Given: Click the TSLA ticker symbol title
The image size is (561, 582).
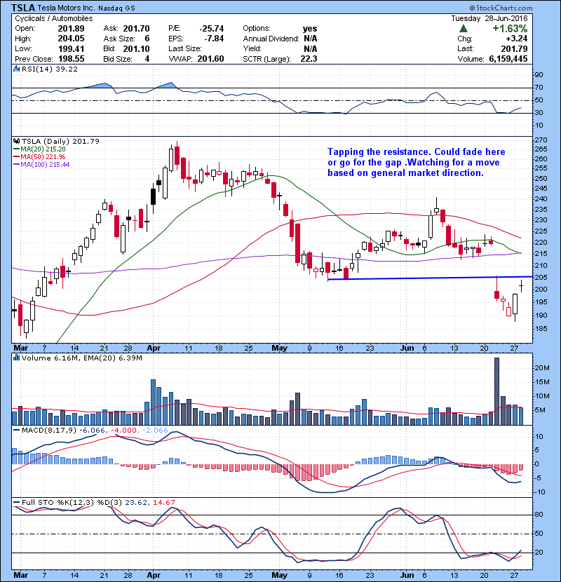Looking at the screenshot, I should (x=23, y=8).
